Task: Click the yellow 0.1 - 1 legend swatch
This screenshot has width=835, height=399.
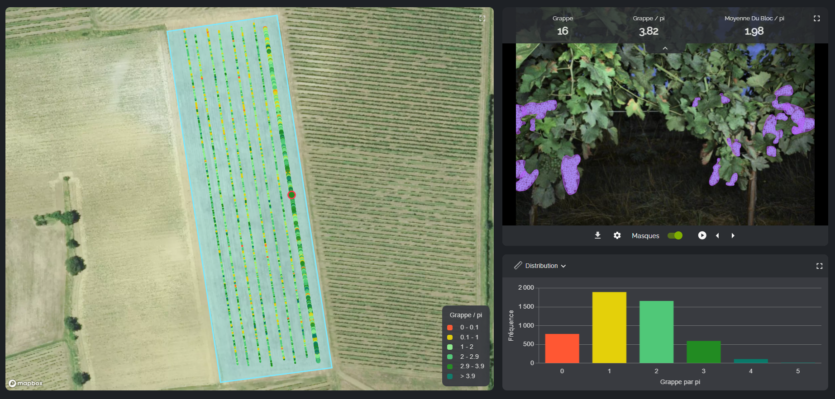Action: coord(450,337)
